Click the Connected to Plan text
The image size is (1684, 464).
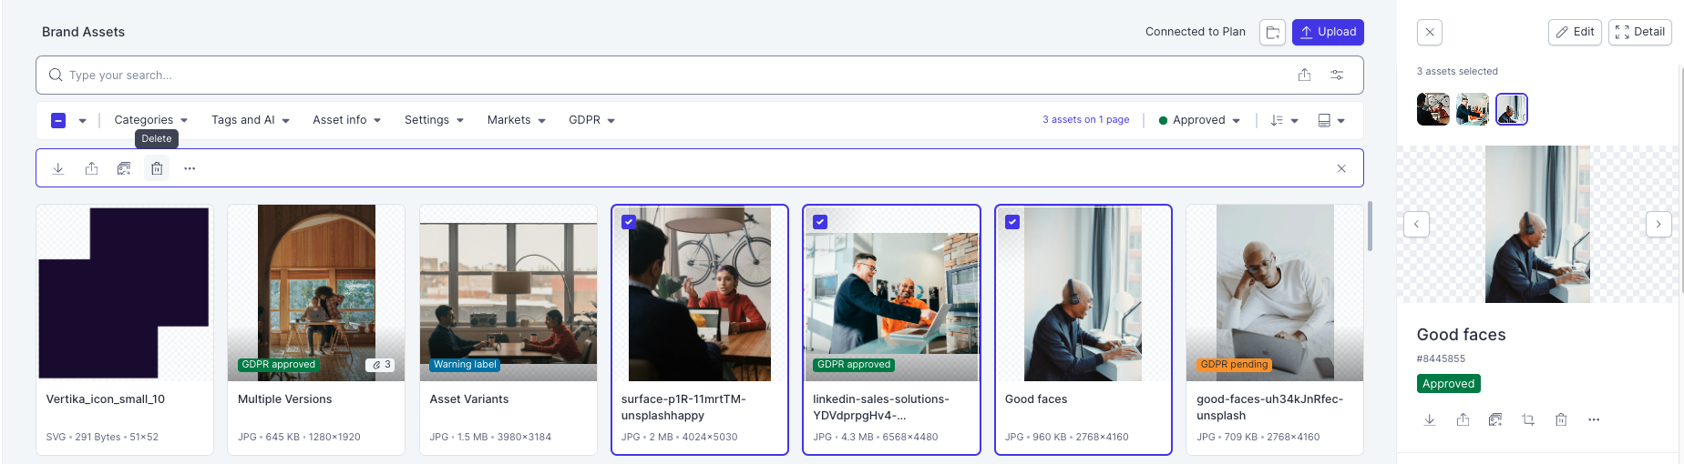(x=1195, y=32)
